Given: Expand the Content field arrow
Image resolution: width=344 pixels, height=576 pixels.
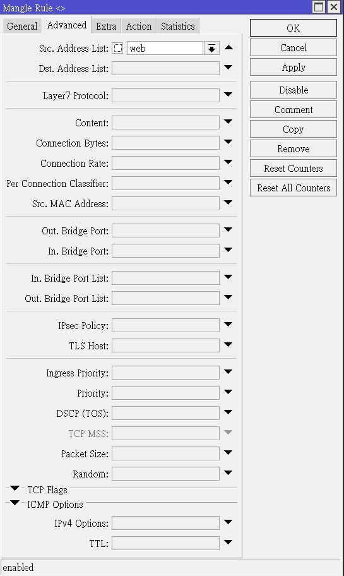Looking at the screenshot, I should tap(228, 122).
